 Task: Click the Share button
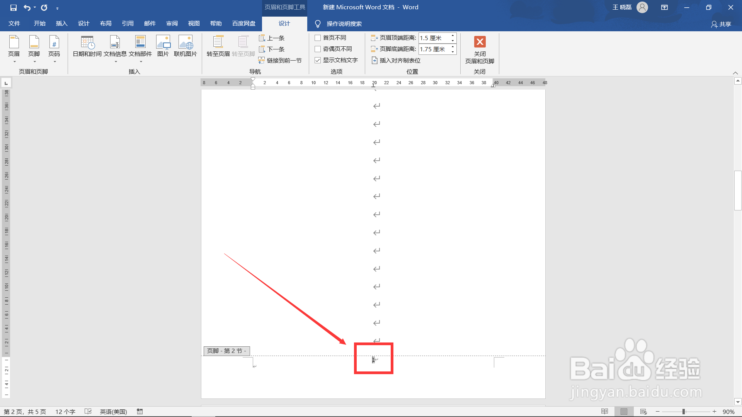click(x=721, y=24)
